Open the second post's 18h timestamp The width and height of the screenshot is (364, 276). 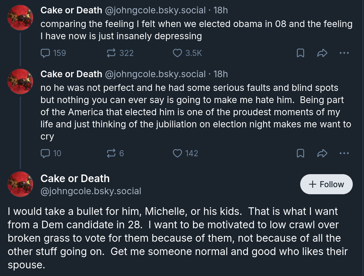(221, 74)
